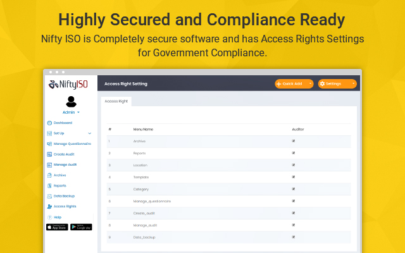Viewport: 405px width, 253px height.
Task: Toggle Auditor checkbox for Category row
Action: point(294,189)
